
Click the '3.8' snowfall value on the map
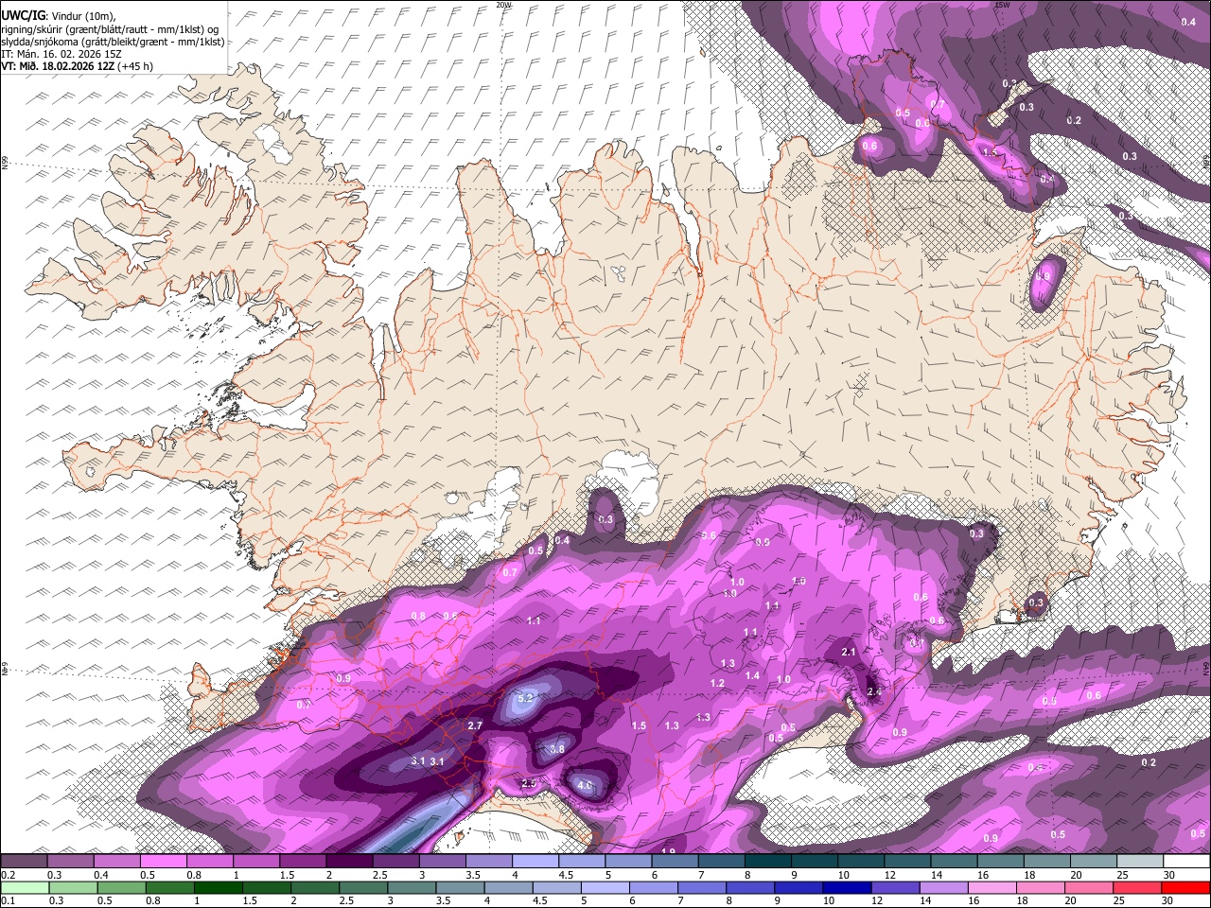pos(557,749)
